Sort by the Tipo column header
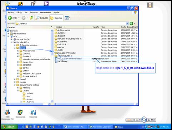 tap(110, 27)
